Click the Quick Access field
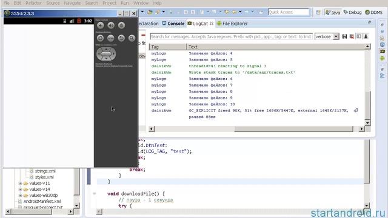The image size is (388, 218). click(x=289, y=12)
